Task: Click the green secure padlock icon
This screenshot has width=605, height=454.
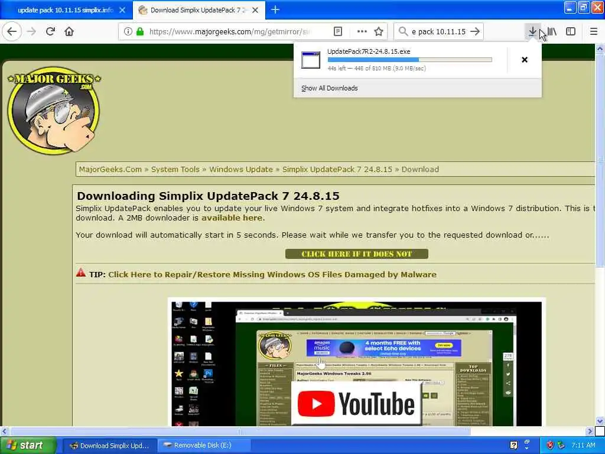Action: [140, 31]
